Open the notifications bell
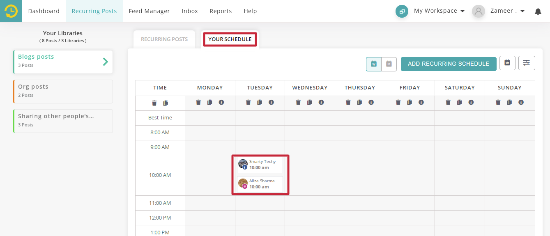This screenshot has width=550, height=236. coord(538,11)
